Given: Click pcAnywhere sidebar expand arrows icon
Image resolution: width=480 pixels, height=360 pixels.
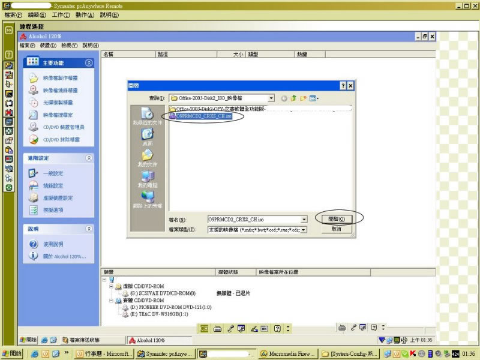Looking at the screenshot, I should [9, 30].
